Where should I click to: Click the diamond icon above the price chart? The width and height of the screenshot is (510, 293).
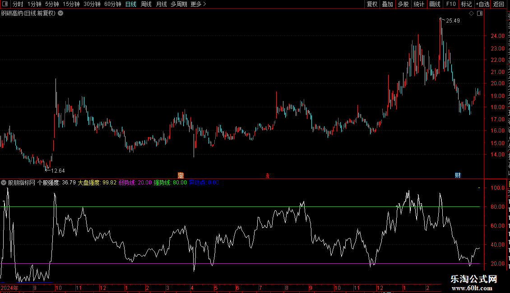(471, 14)
